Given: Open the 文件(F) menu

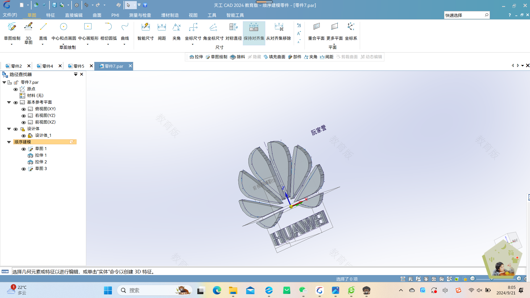Looking at the screenshot, I should coord(10,15).
